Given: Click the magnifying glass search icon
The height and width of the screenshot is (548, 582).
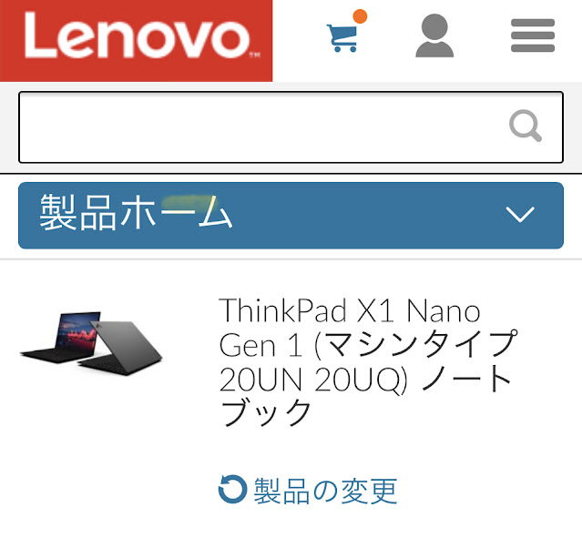Looking at the screenshot, I should click(x=526, y=126).
